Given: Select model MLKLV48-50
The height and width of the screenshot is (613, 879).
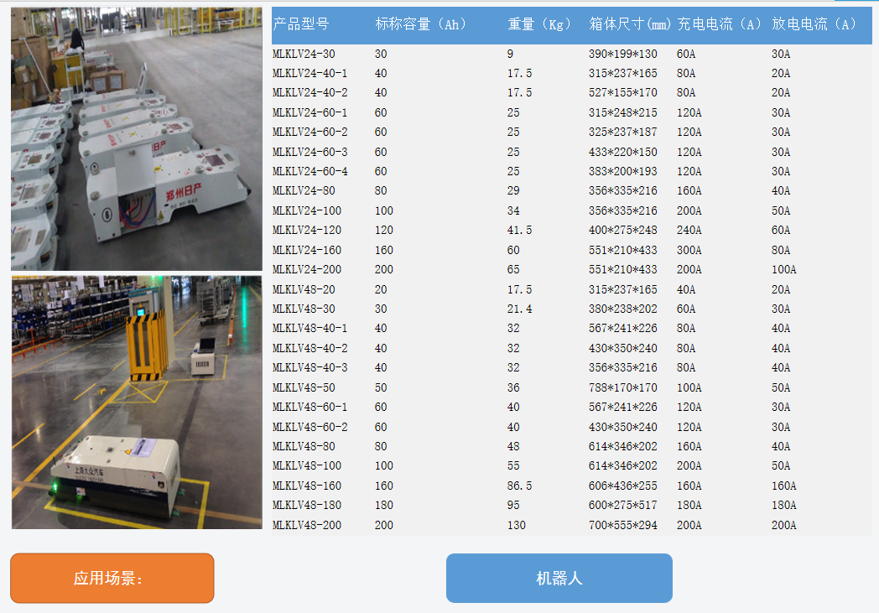Looking at the screenshot, I should click(x=304, y=387).
